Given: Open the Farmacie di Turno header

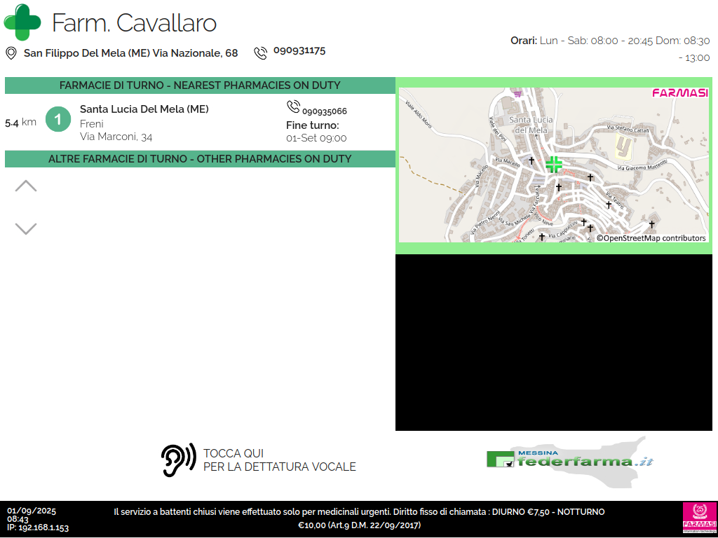Looking at the screenshot, I should pyautogui.click(x=200, y=85).
